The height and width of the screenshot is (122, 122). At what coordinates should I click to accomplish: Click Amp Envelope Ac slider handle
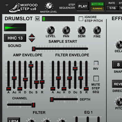(14, 78)
